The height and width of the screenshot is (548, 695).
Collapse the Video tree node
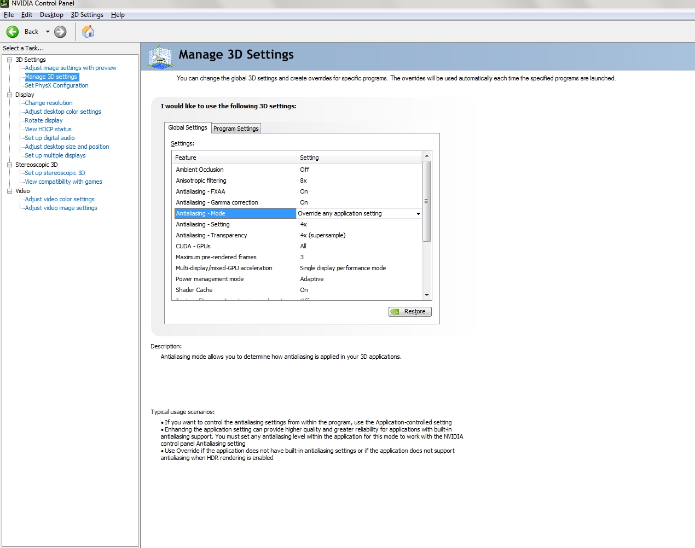(9, 191)
